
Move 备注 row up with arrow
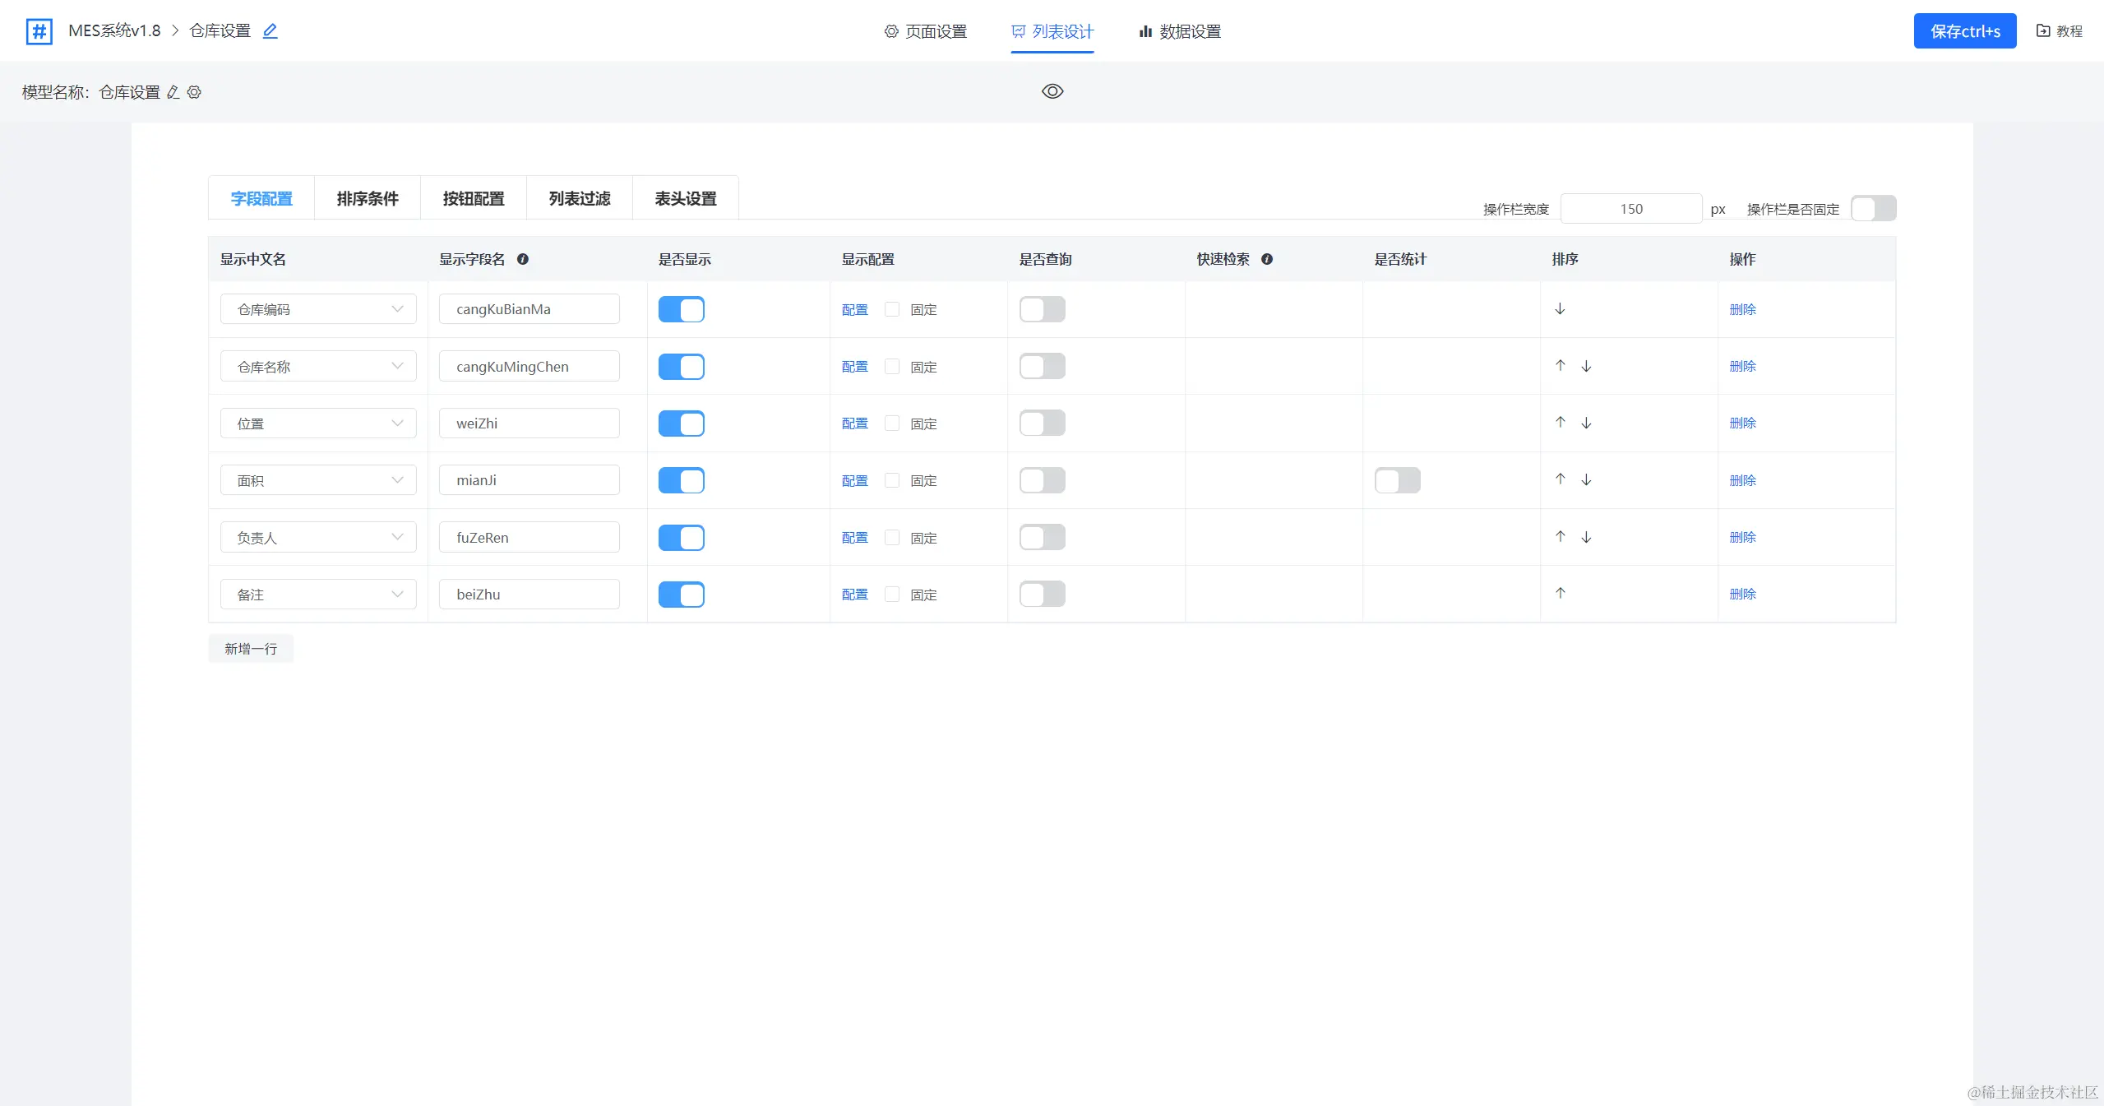(x=1560, y=593)
